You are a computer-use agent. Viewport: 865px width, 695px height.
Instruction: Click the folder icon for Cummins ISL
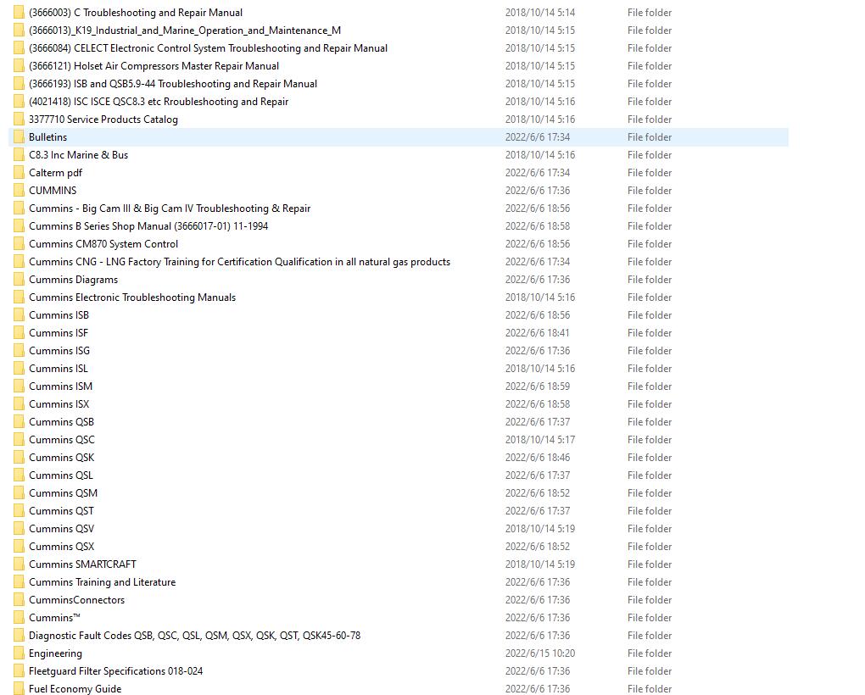[x=19, y=369]
